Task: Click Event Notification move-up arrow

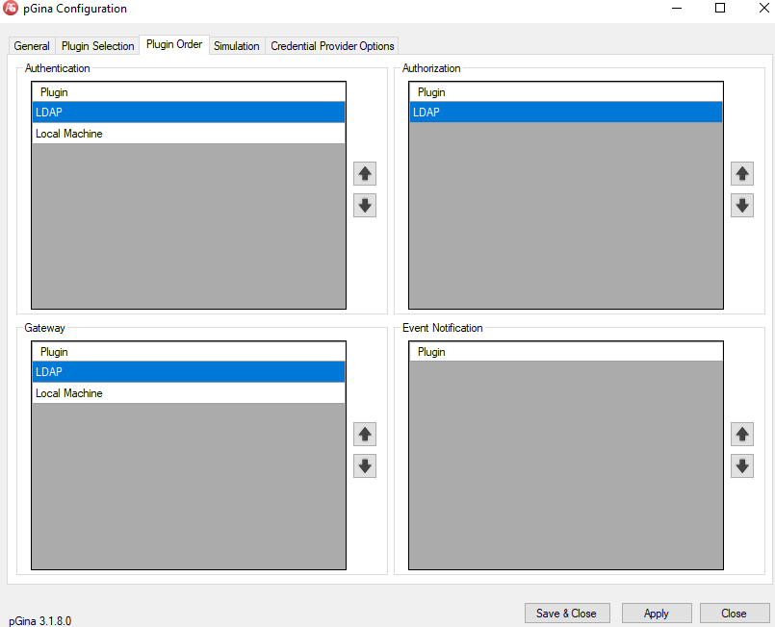Action: 742,434
